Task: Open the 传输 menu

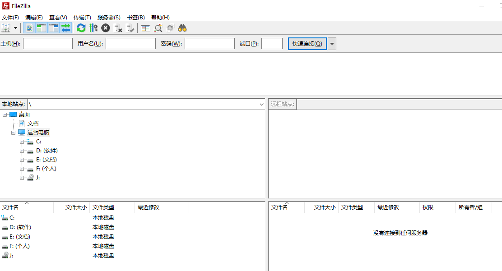Action: click(x=82, y=17)
